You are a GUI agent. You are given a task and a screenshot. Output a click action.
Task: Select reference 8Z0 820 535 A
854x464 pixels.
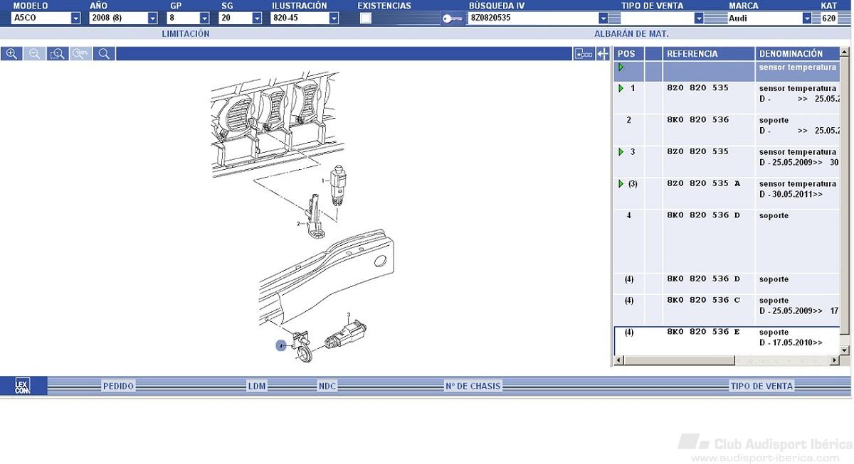click(x=704, y=183)
